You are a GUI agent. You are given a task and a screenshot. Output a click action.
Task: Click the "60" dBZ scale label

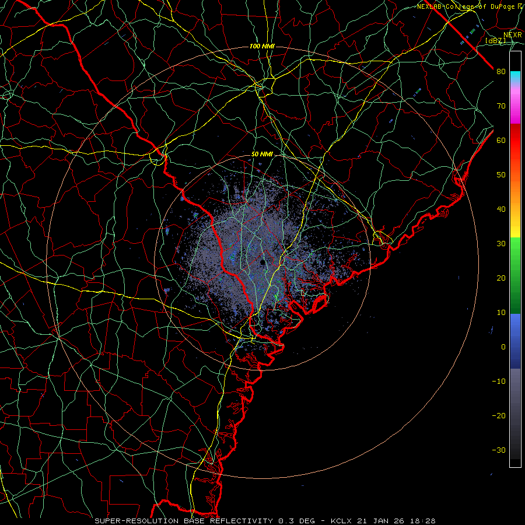501,141
